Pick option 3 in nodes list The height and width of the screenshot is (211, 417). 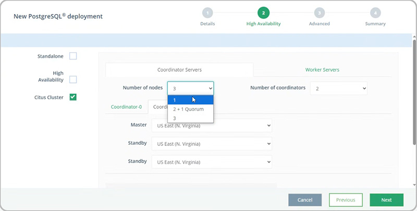coord(190,118)
